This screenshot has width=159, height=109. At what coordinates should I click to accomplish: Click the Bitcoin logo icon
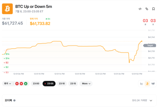(x=7, y=9)
